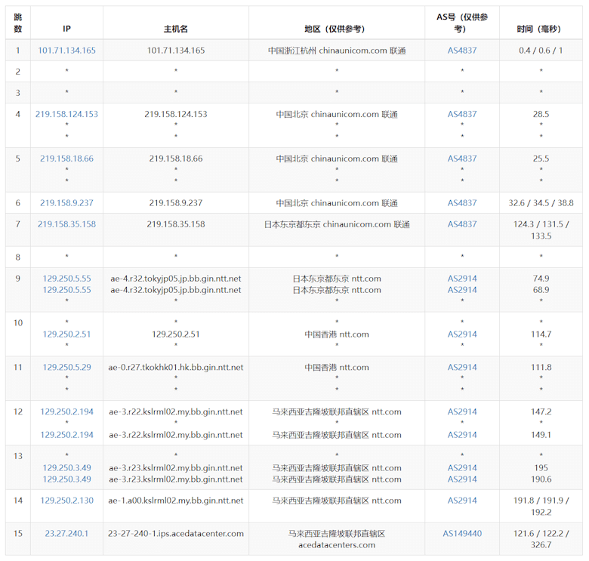Select hostname ae-1.a00.kslrml02.my.bb.gin.ntt.net

[x=176, y=501]
